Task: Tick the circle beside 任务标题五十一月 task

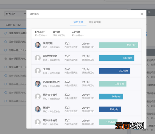Action: click(6, 67)
